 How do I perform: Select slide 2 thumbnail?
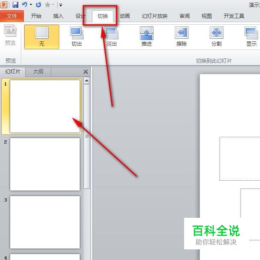(x=45, y=164)
